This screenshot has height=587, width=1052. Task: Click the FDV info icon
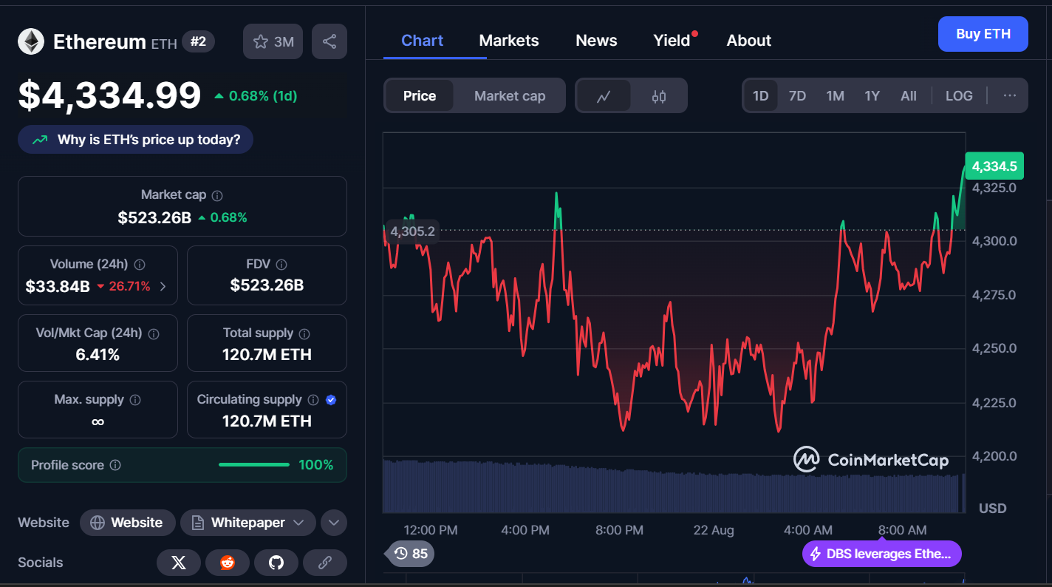(x=281, y=265)
